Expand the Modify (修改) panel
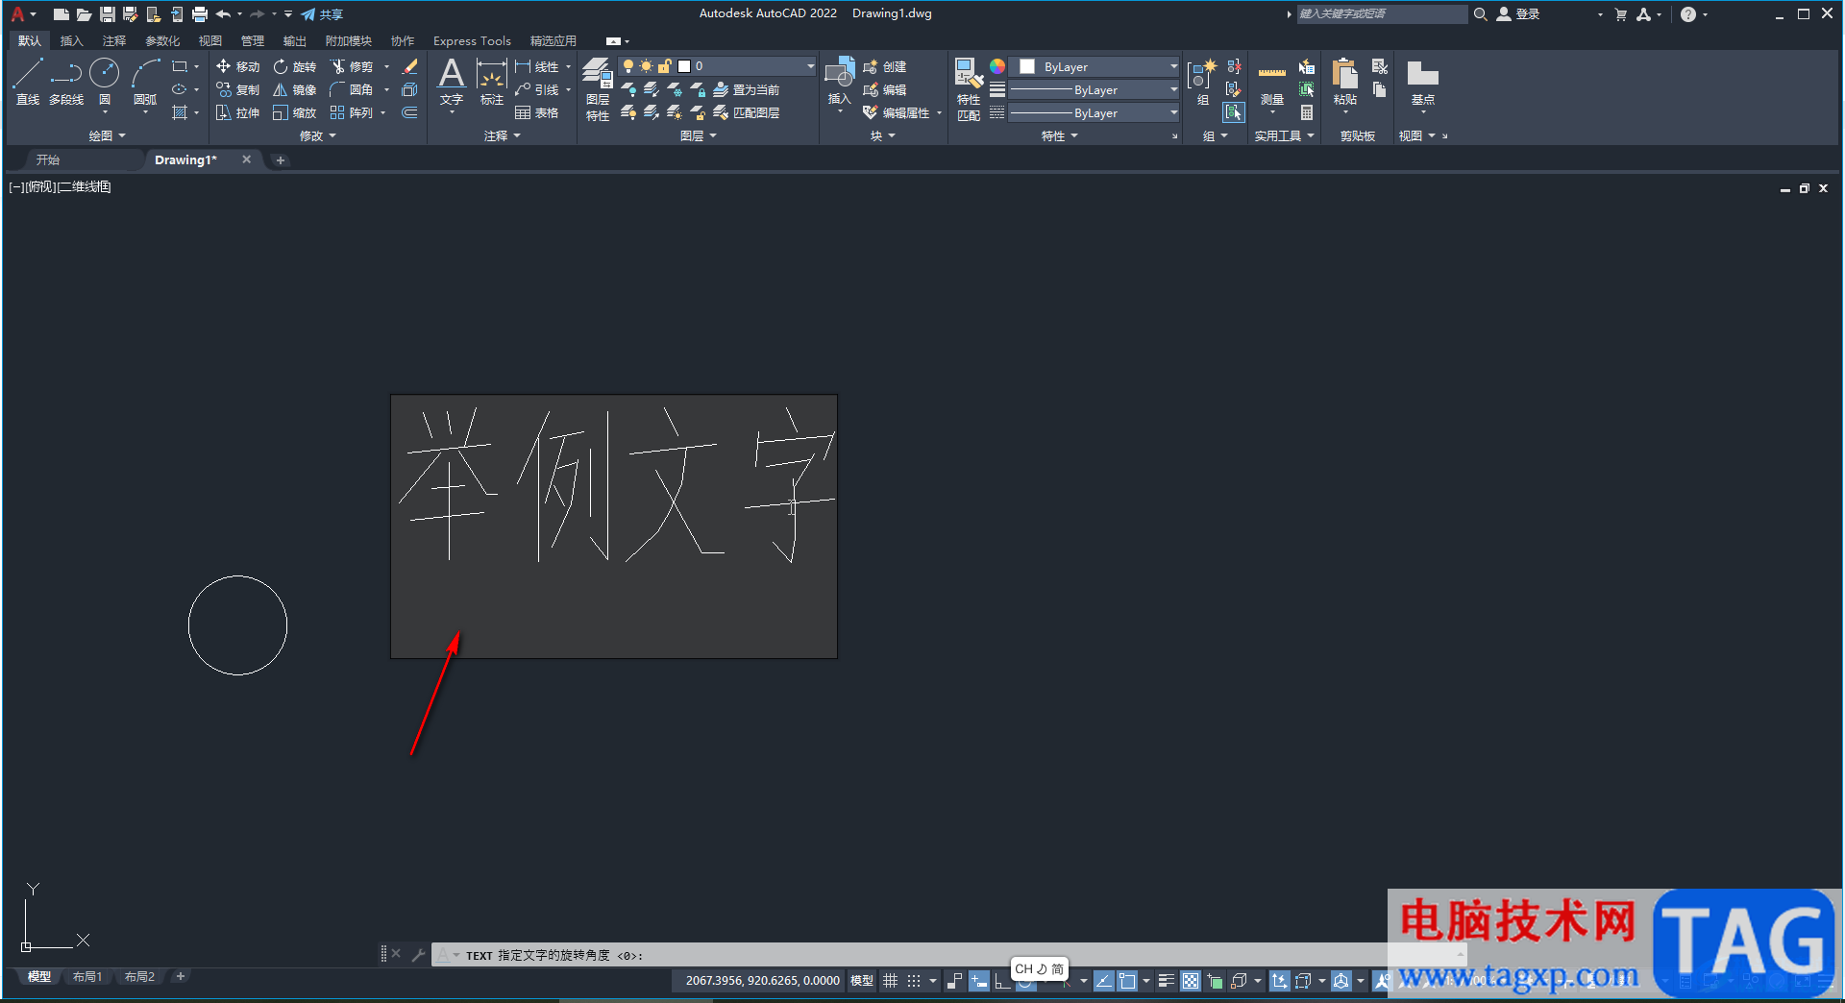Screen dimensions: 1845x1003 click(x=318, y=135)
